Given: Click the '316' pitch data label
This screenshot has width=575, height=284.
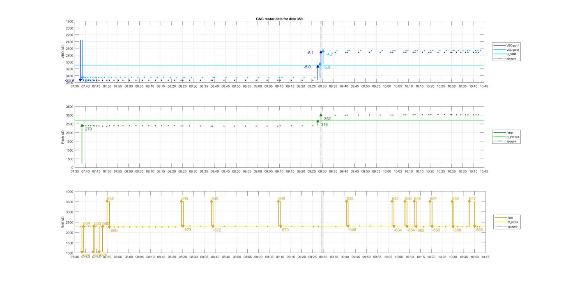Looking at the screenshot, I should [324, 125].
